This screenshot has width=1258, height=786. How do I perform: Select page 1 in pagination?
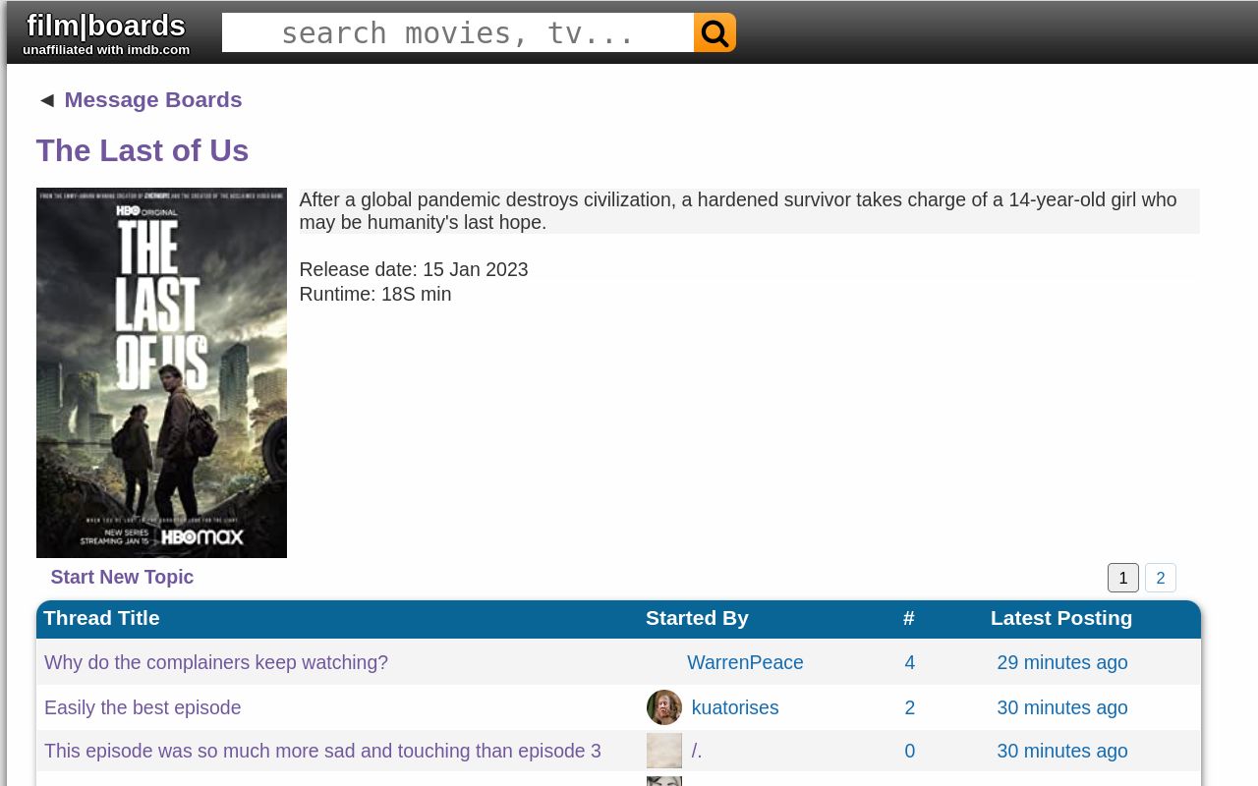pos(1122,578)
